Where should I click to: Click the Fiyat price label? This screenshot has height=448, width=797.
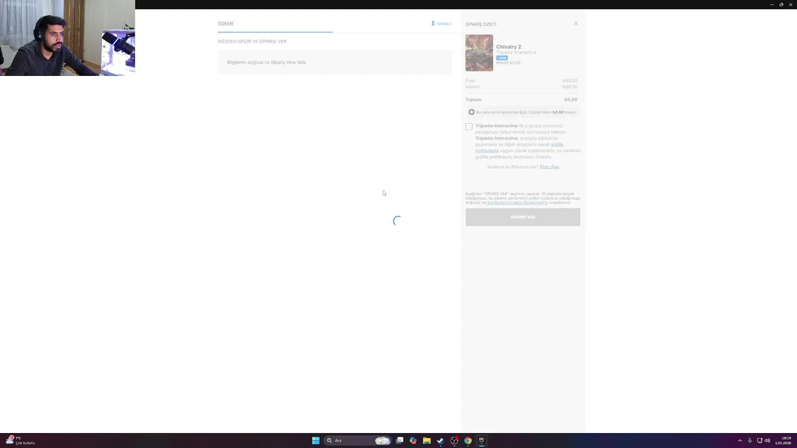pyautogui.click(x=470, y=80)
